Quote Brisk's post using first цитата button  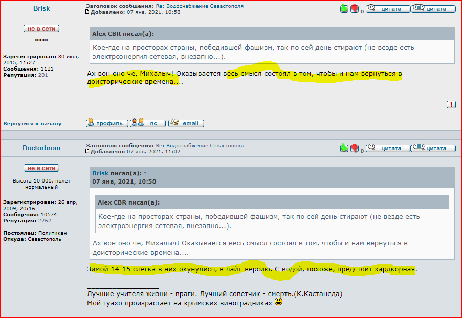click(388, 9)
